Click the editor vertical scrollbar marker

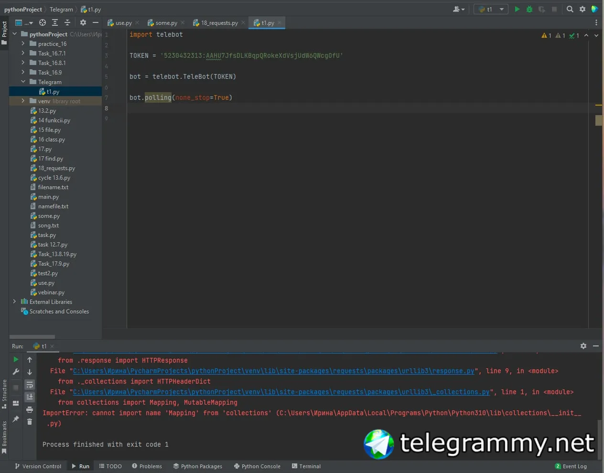click(598, 120)
